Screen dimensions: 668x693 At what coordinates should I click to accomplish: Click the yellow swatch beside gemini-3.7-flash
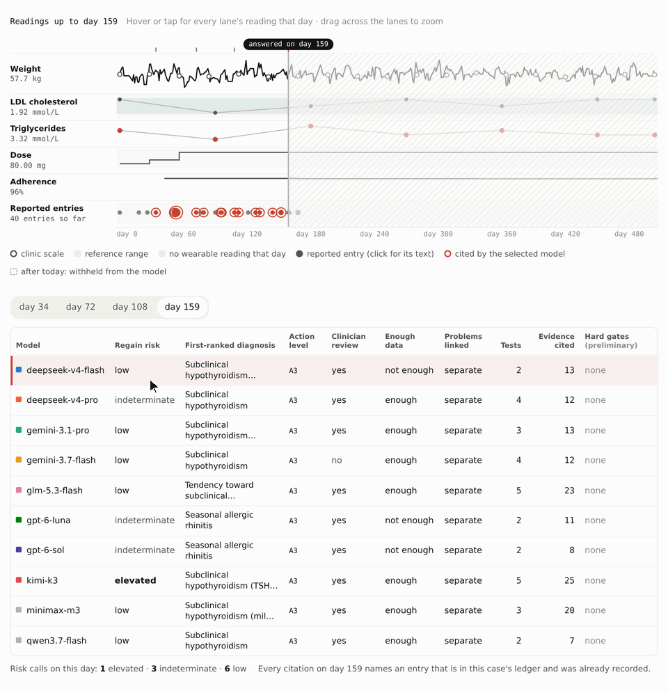tap(19, 460)
